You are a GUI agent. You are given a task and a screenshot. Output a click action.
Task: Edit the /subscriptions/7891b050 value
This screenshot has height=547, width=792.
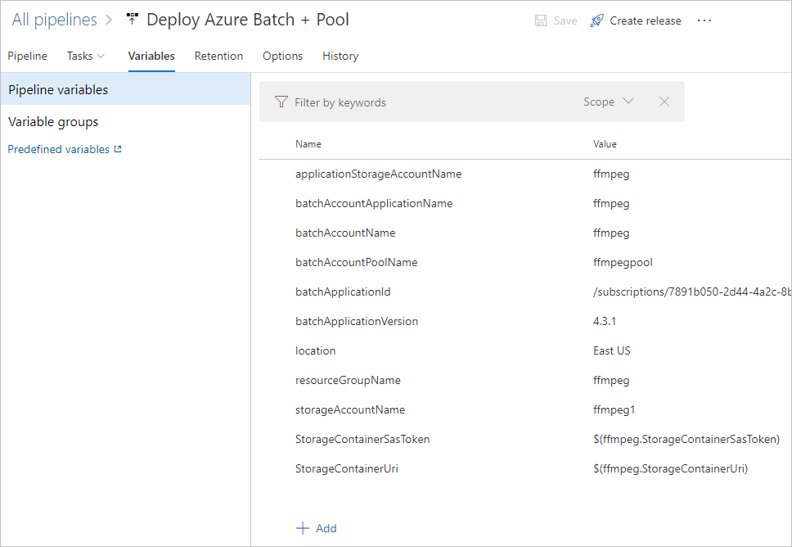tap(692, 292)
